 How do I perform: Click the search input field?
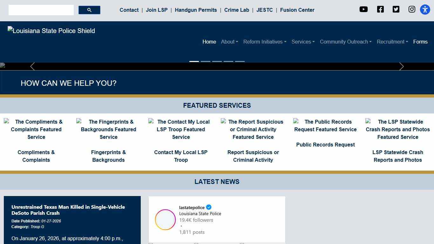(41, 10)
